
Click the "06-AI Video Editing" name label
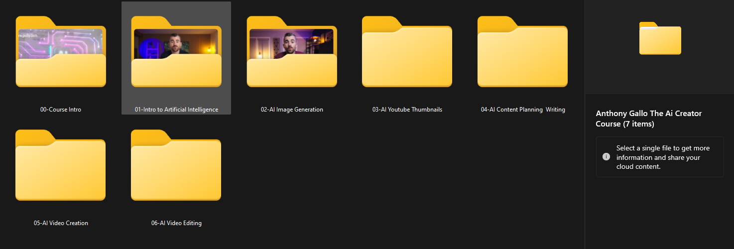click(176, 223)
